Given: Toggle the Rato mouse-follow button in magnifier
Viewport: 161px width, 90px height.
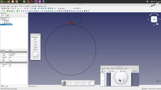Looking at the screenshot, I should [x=135, y=71].
